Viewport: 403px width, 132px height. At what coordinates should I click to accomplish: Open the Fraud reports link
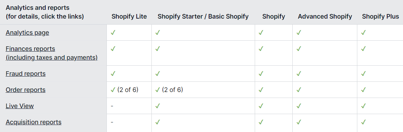pos(25,74)
